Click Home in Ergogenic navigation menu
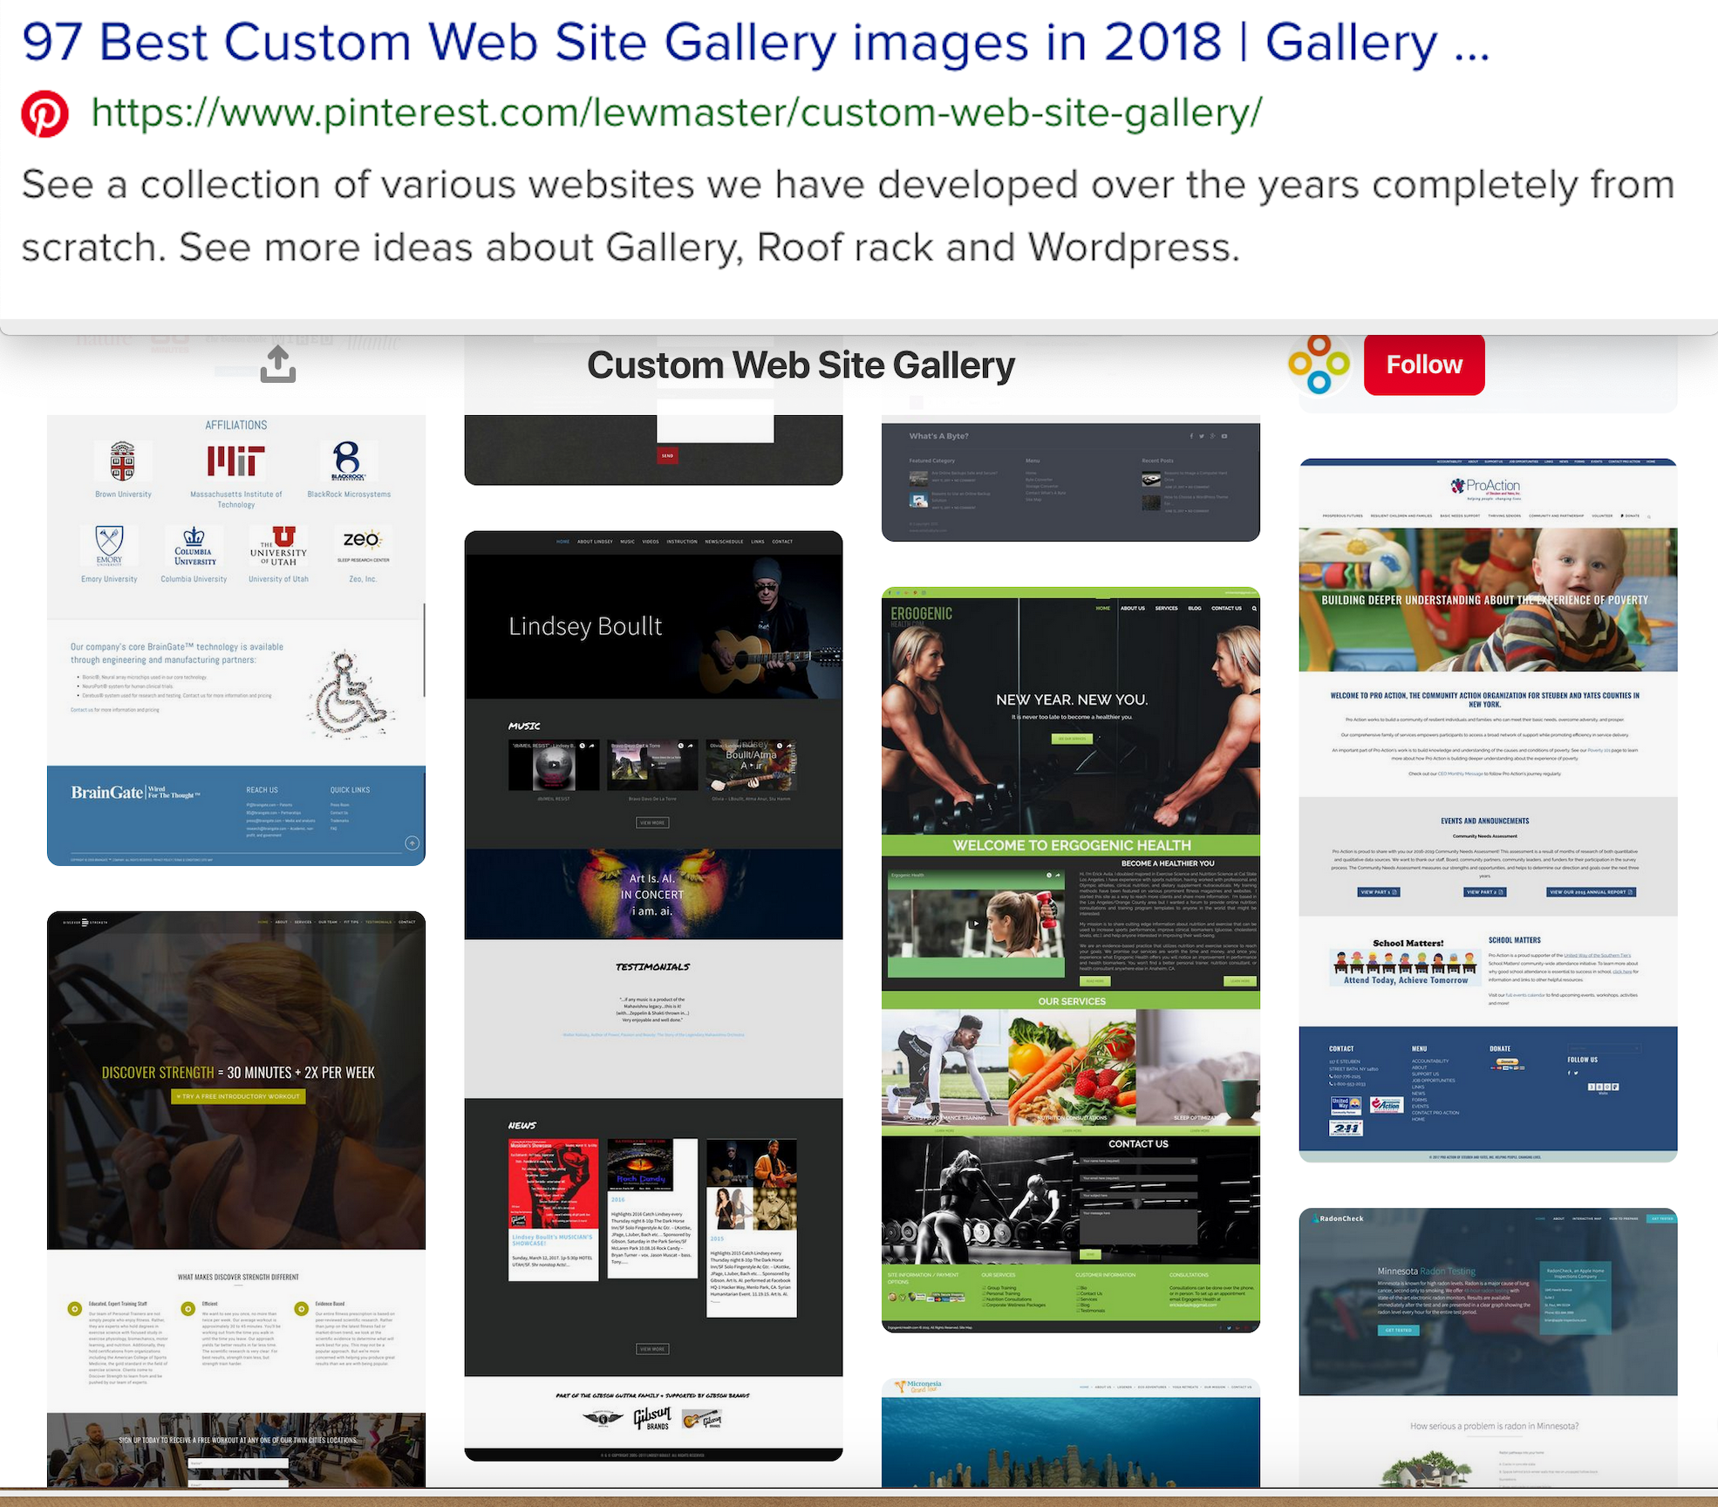 (1103, 608)
